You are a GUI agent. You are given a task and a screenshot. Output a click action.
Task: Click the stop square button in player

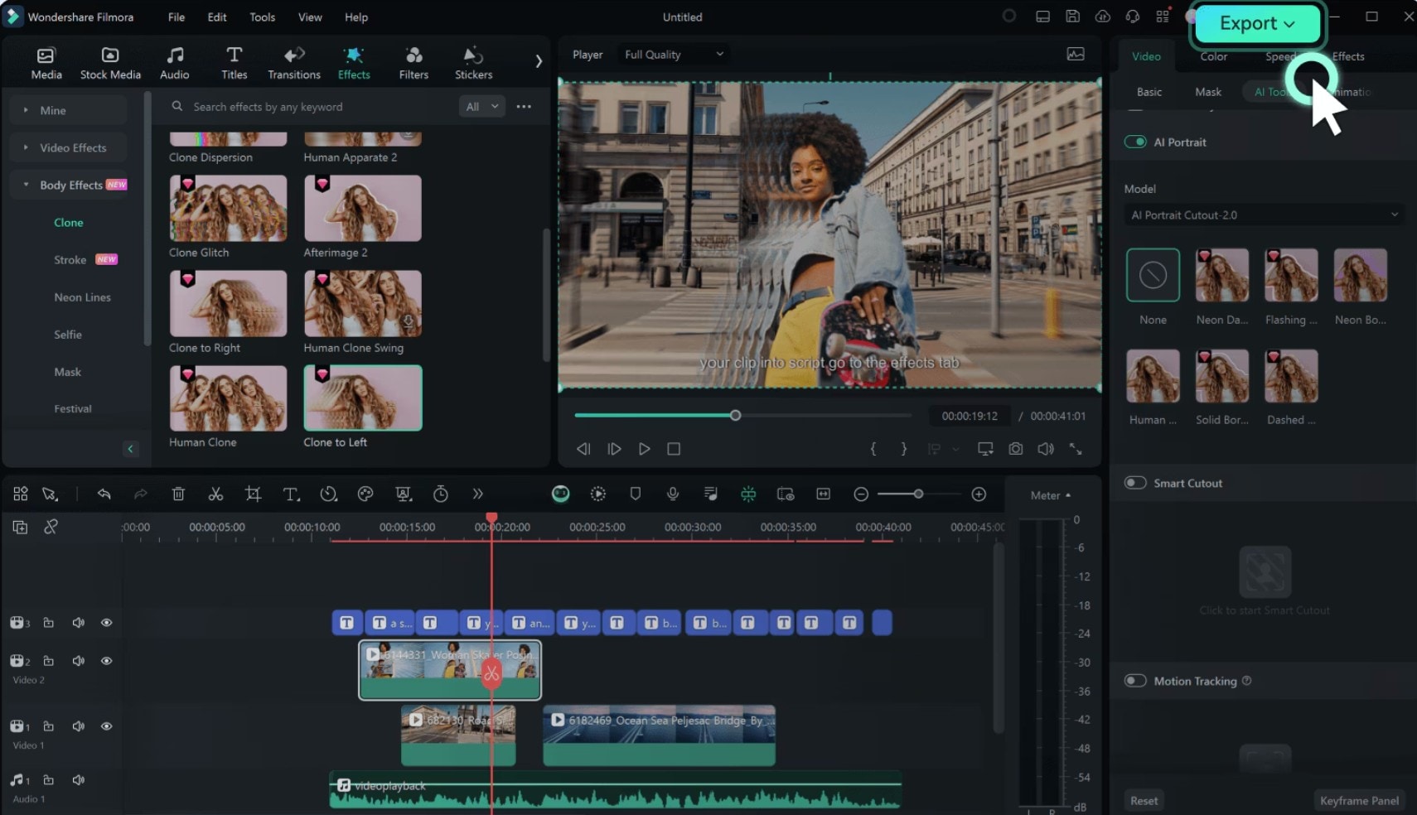pos(674,448)
